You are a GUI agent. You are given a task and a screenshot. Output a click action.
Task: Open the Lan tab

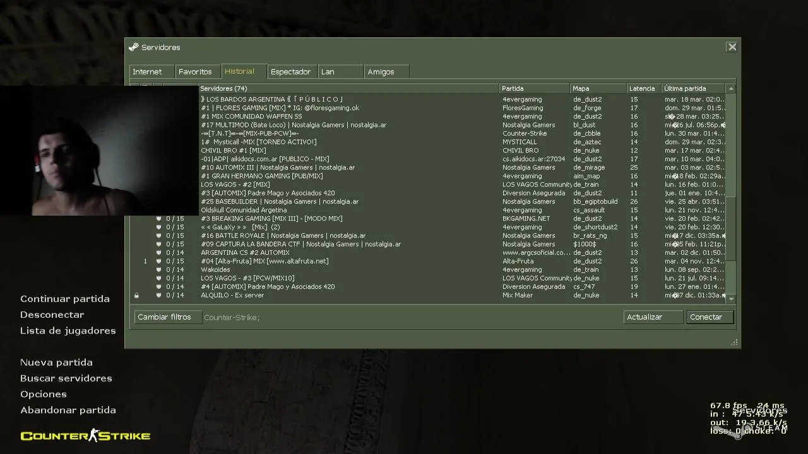coord(341,72)
